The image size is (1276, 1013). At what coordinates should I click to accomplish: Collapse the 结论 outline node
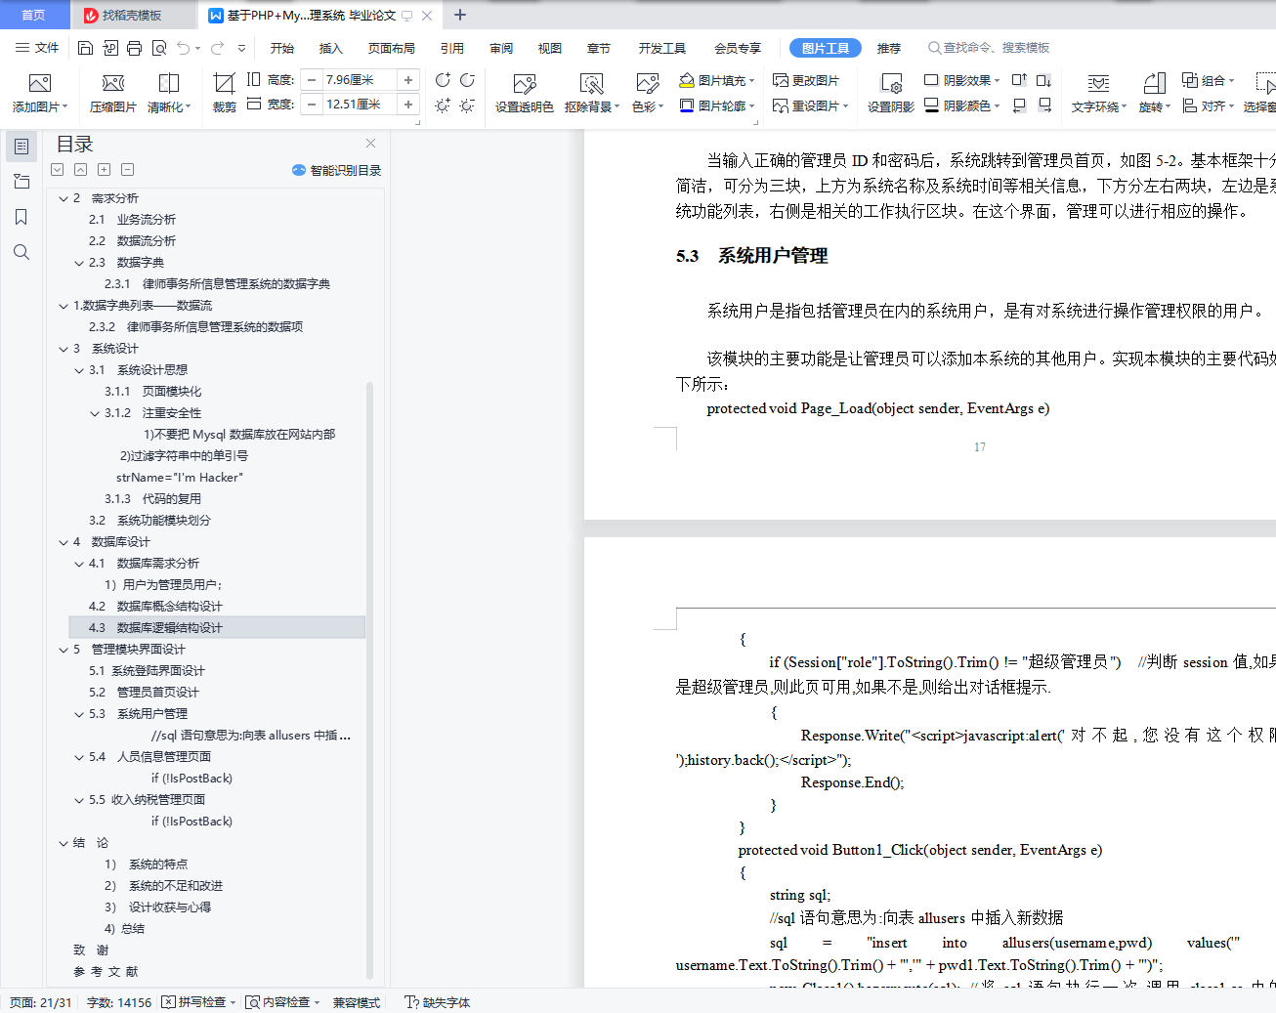(64, 843)
